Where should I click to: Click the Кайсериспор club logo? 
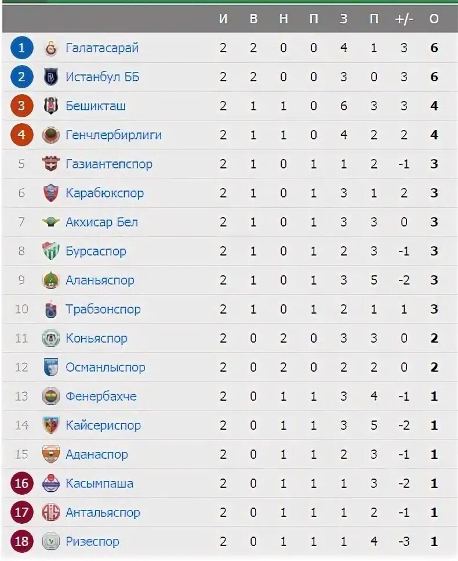51,425
